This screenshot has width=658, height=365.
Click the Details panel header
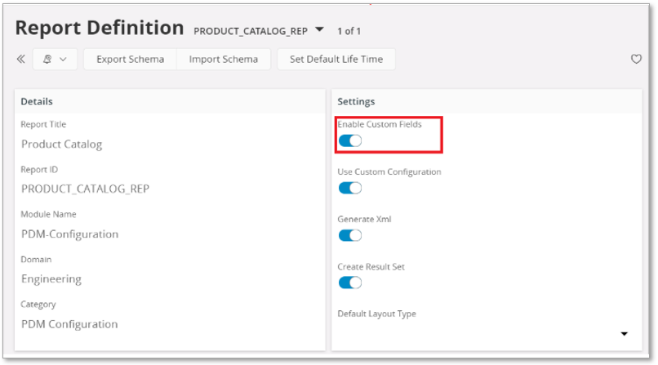[x=37, y=101]
